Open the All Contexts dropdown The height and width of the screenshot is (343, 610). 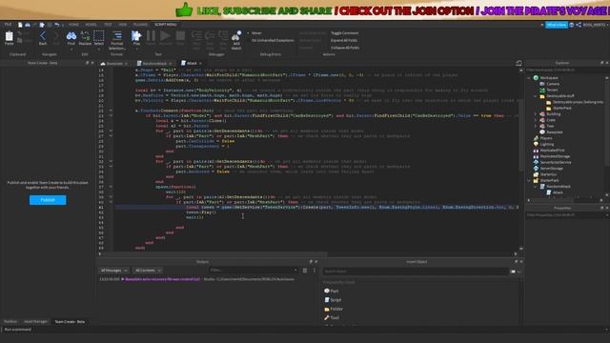148,271
